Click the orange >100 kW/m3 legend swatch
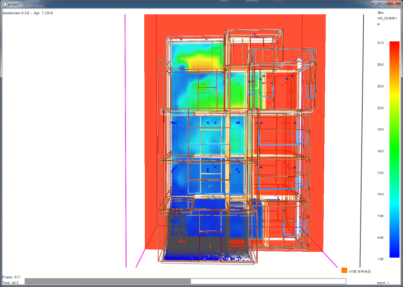This screenshot has width=403, height=287. pyautogui.click(x=344, y=270)
